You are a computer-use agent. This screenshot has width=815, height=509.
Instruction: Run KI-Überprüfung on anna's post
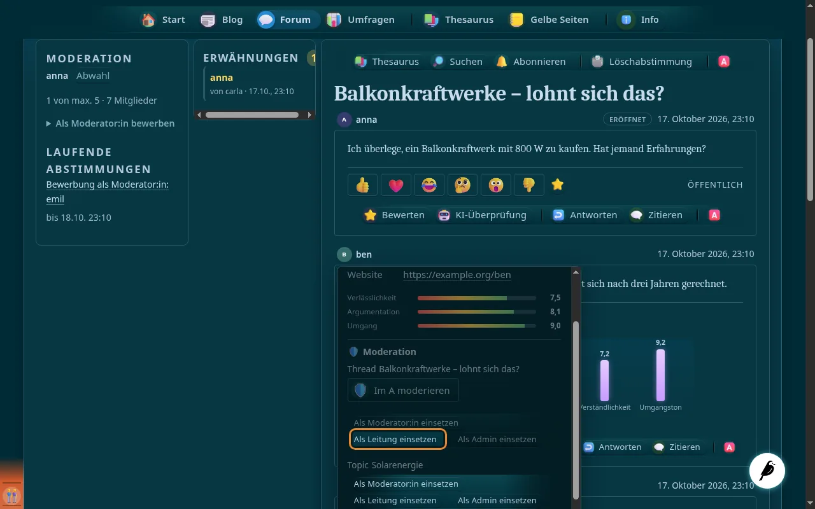483,215
